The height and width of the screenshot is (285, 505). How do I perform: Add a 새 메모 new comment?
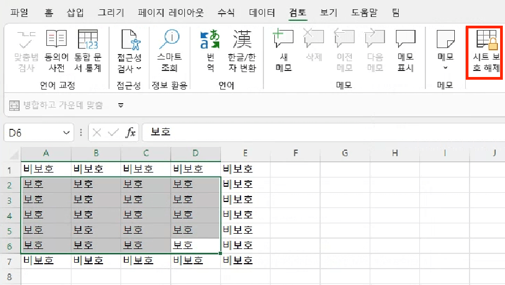283,51
